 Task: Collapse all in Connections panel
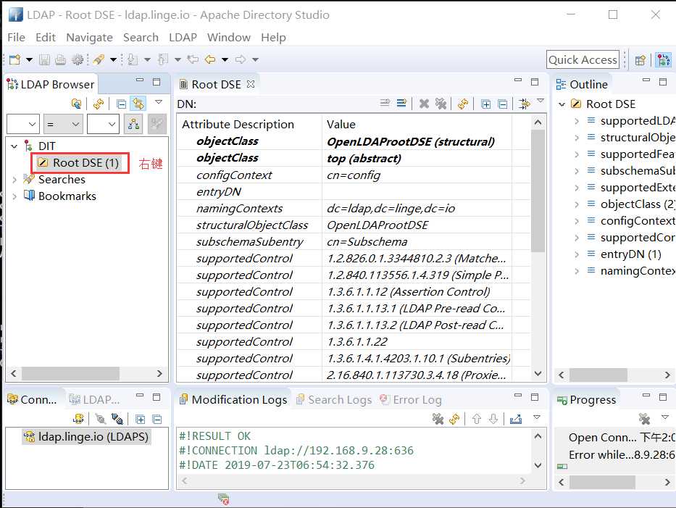[157, 419]
